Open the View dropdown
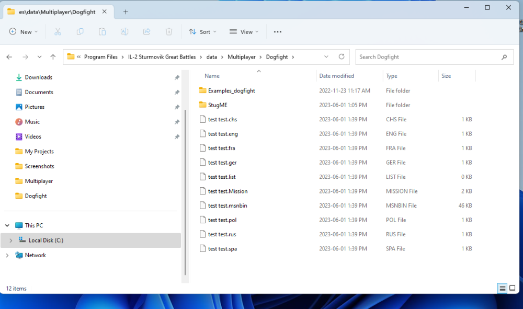Image resolution: width=523 pixels, height=309 pixels. [x=244, y=32]
